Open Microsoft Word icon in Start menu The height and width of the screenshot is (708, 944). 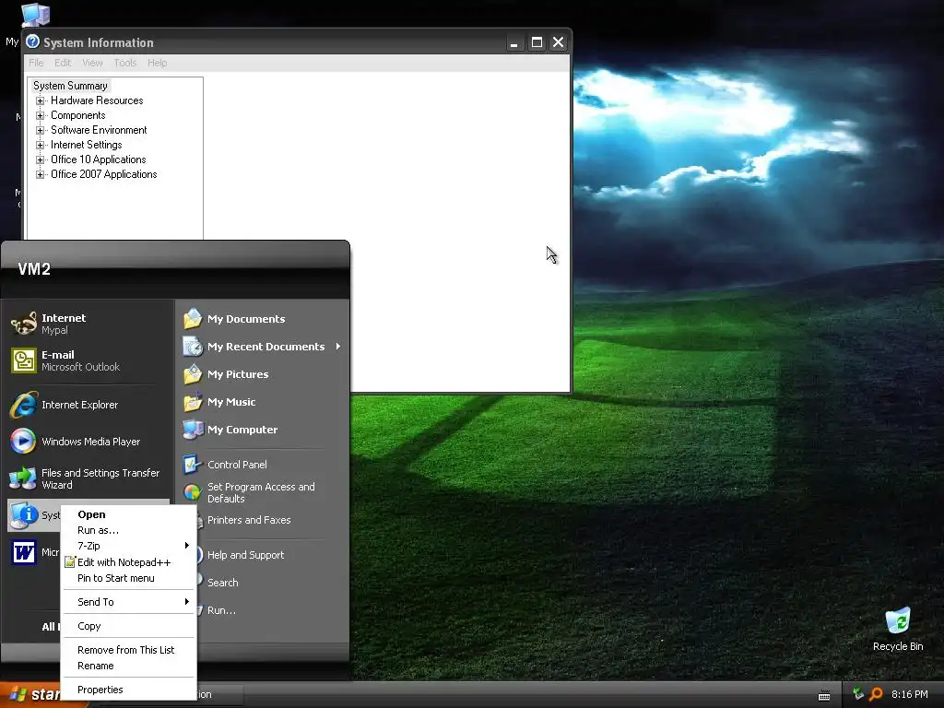[x=23, y=552]
